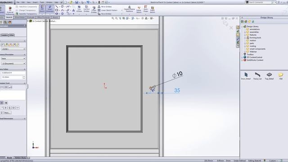Click the Offset Entities tool
This screenshot has height=162, width=288.
pyautogui.click(x=94, y=9)
